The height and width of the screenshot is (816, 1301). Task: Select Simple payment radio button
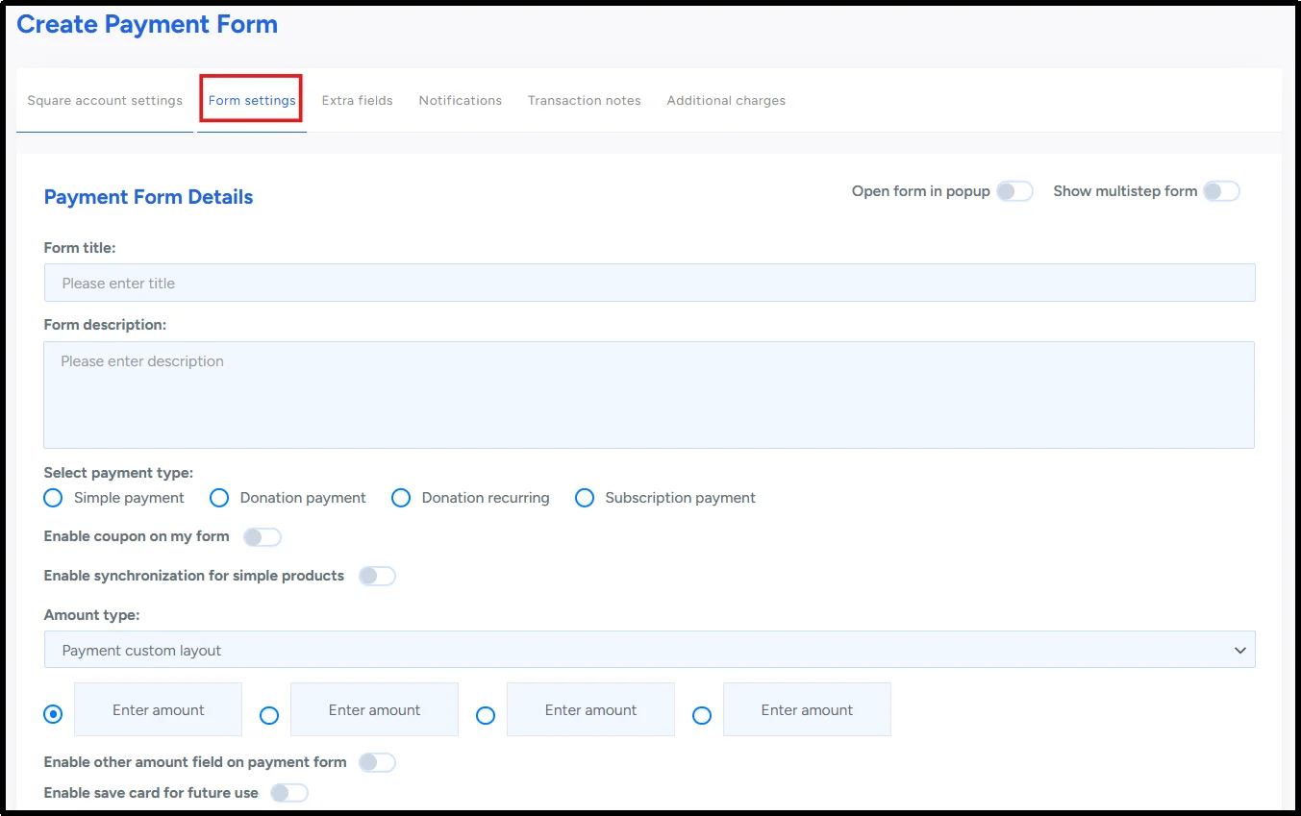[53, 498]
